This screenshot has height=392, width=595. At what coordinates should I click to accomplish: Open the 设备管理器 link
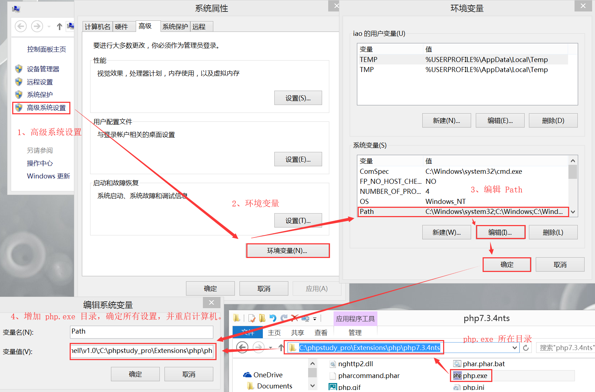[43, 69]
